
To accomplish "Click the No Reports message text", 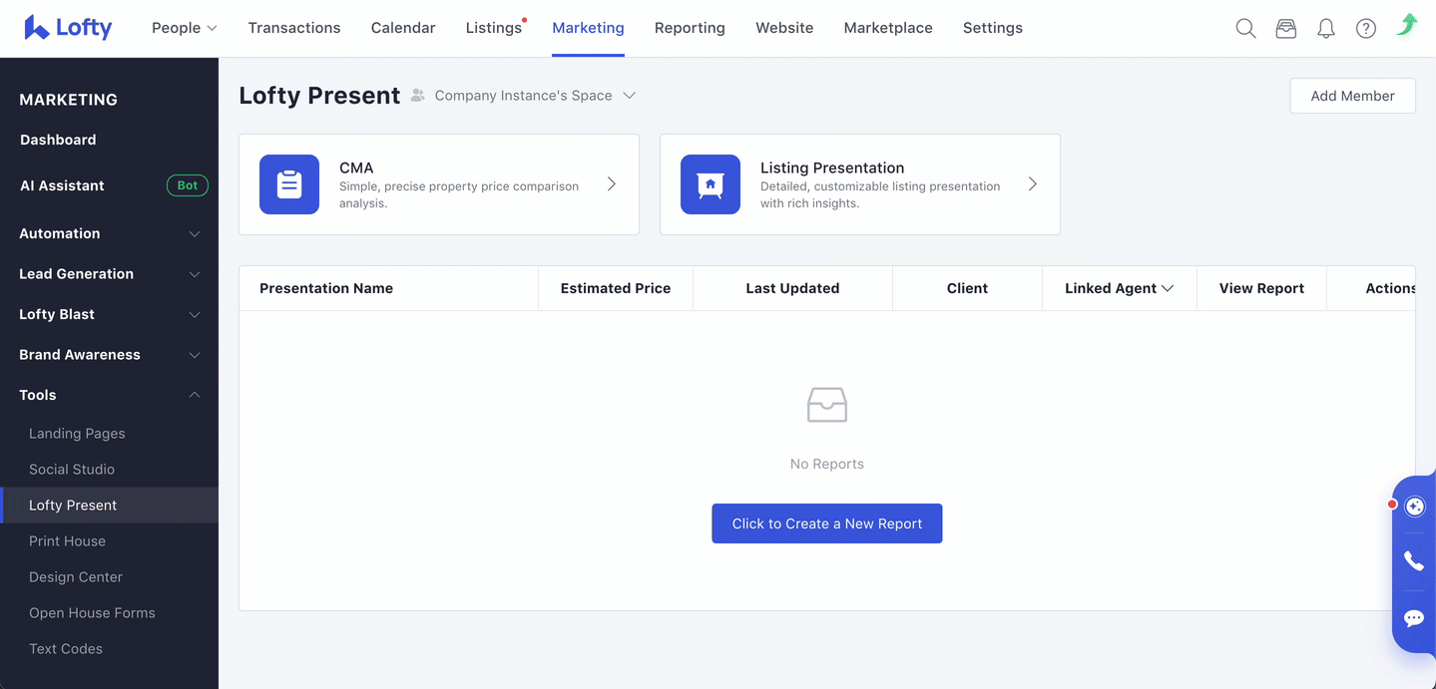I will pos(827,464).
